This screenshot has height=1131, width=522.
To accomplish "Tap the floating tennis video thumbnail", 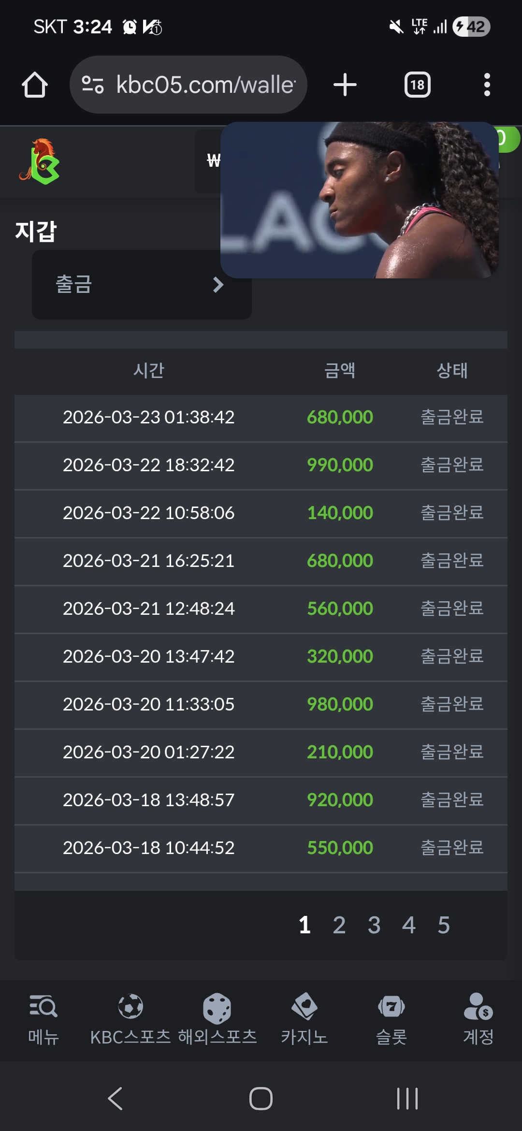I will [359, 200].
